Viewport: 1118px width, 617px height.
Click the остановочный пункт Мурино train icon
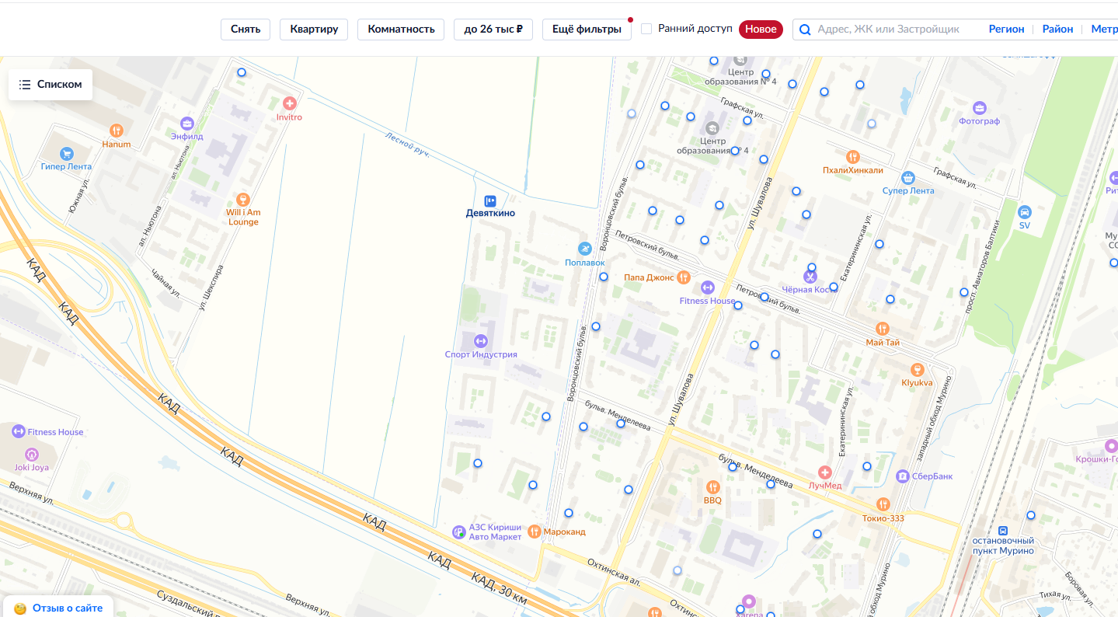[1003, 530]
